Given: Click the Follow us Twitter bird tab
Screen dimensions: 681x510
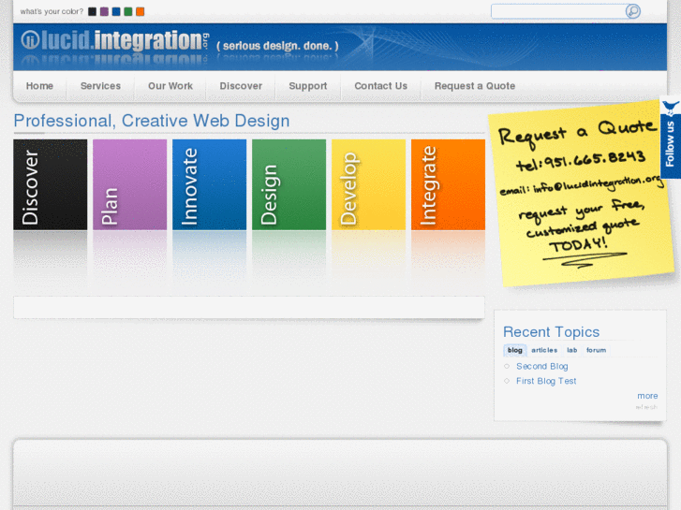Looking at the screenshot, I should point(670,138).
